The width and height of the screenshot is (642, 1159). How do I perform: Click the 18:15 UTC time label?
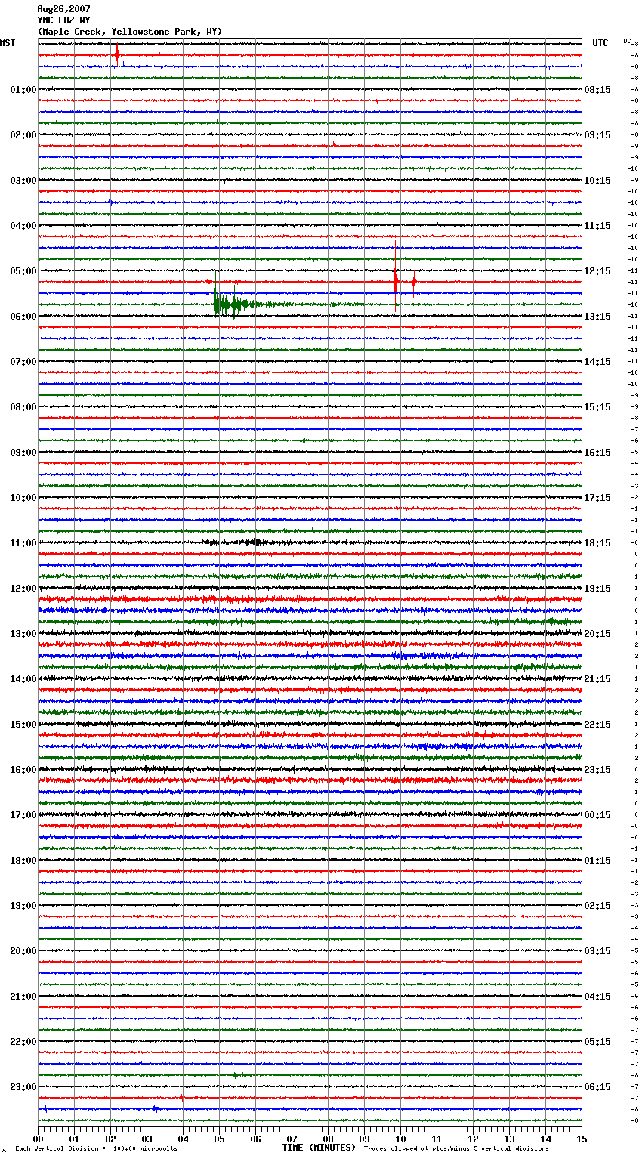coord(597,543)
